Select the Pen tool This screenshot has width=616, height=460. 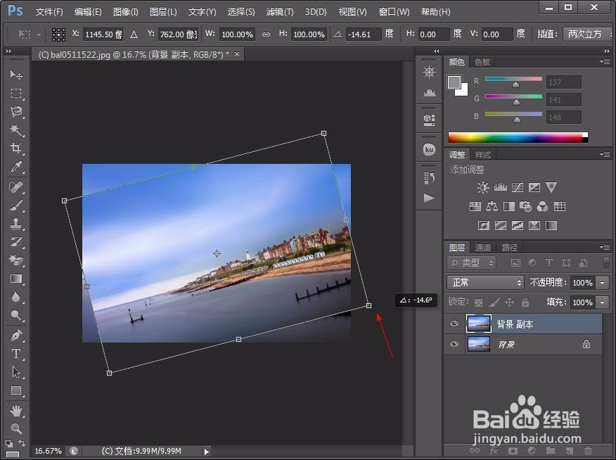16,335
